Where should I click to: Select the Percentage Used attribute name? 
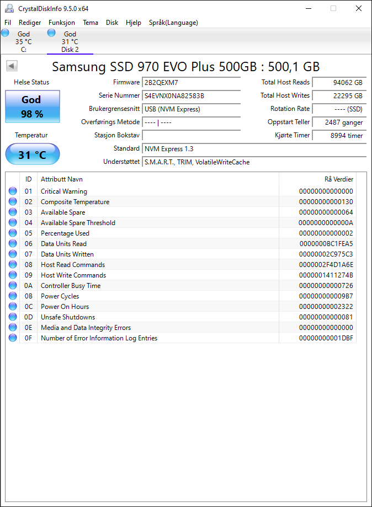coord(65,233)
